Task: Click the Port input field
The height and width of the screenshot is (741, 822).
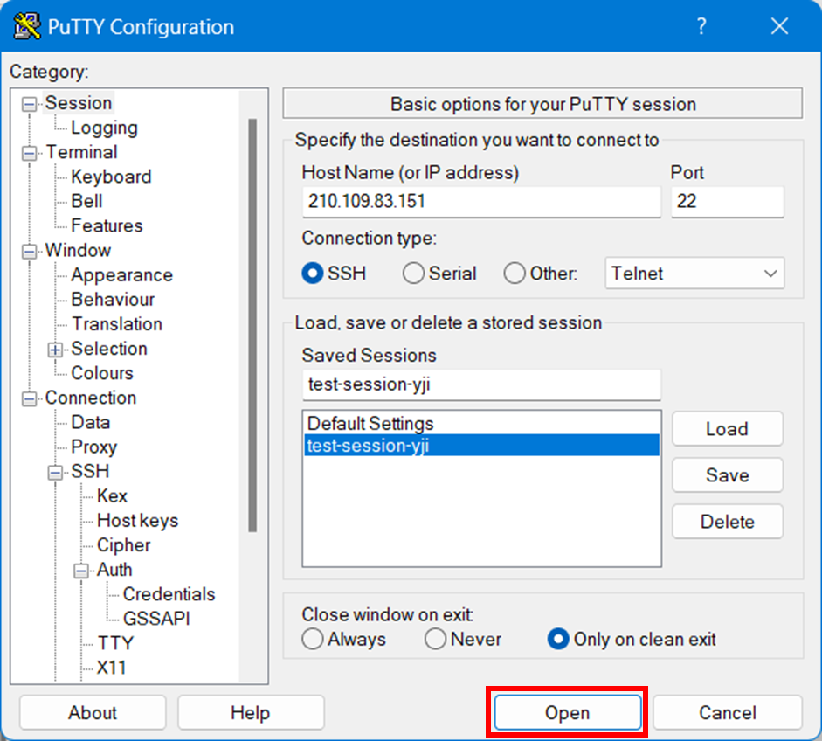Action: 727,201
